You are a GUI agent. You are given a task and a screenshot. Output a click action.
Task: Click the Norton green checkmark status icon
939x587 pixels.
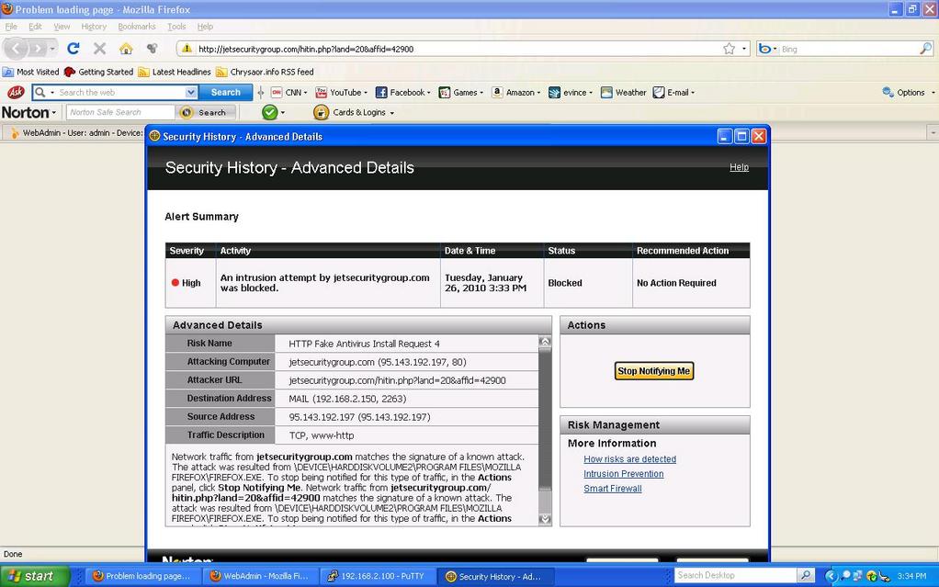[x=269, y=112]
